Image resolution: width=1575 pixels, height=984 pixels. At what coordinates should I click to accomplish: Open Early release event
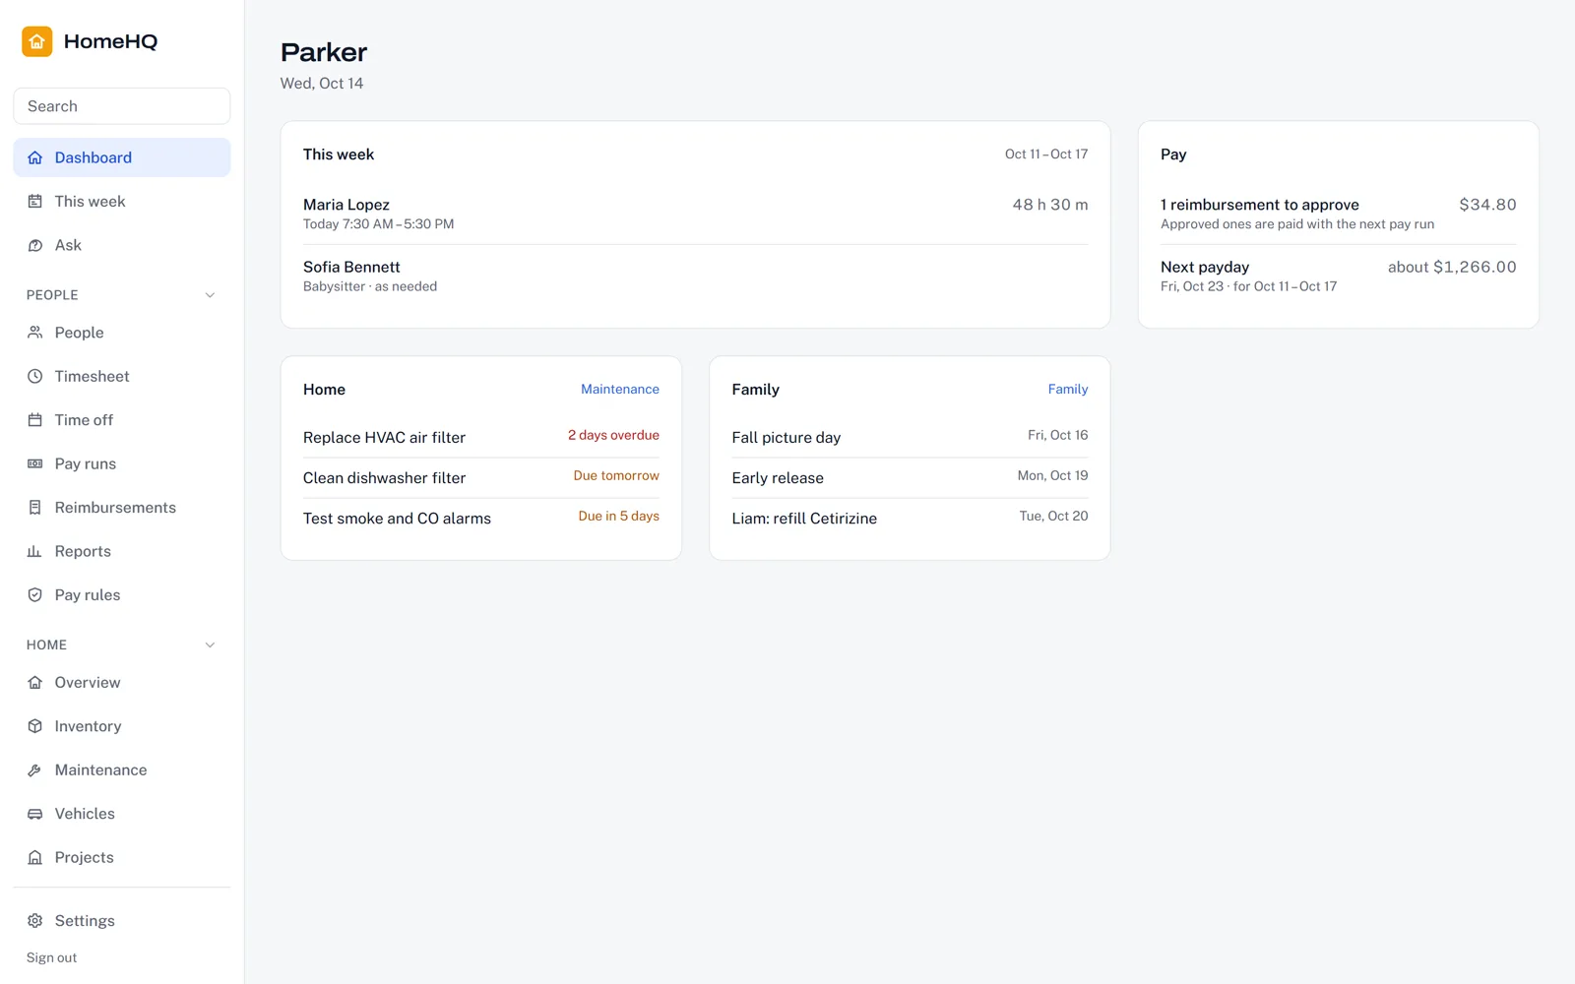tap(911, 477)
